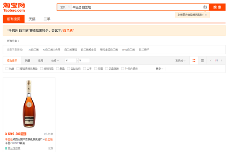Viewport: 232px width, 152px height.
Task: Tick the 正品保障 checkbox
Action: [106, 68]
